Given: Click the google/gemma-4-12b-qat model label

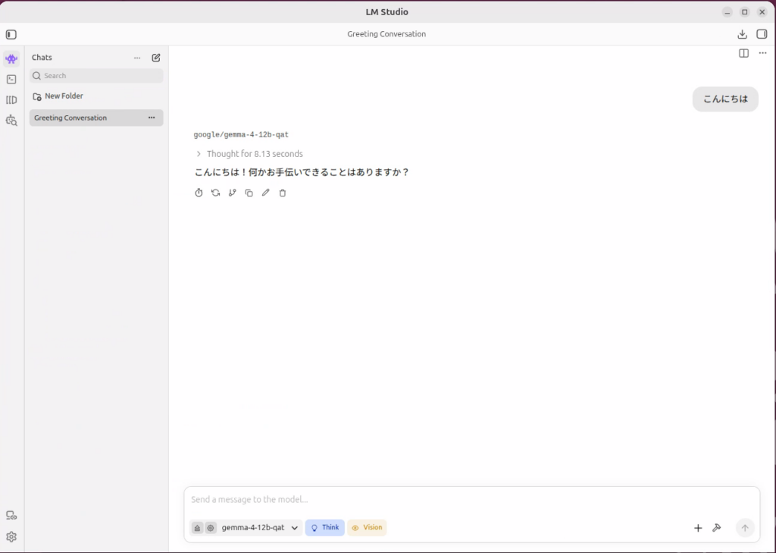Looking at the screenshot, I should pyautogui.click(x=241, y=135).
